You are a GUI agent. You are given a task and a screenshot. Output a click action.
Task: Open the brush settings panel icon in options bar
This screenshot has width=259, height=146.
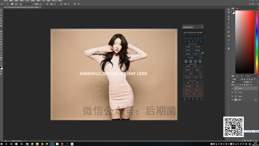tap(12, 4)
